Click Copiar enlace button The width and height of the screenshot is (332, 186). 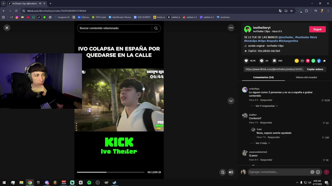tap(315, 69)
